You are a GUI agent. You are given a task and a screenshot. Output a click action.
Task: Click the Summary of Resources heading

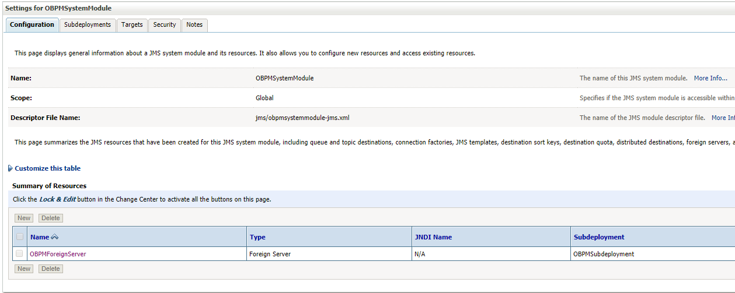(49, 186)
